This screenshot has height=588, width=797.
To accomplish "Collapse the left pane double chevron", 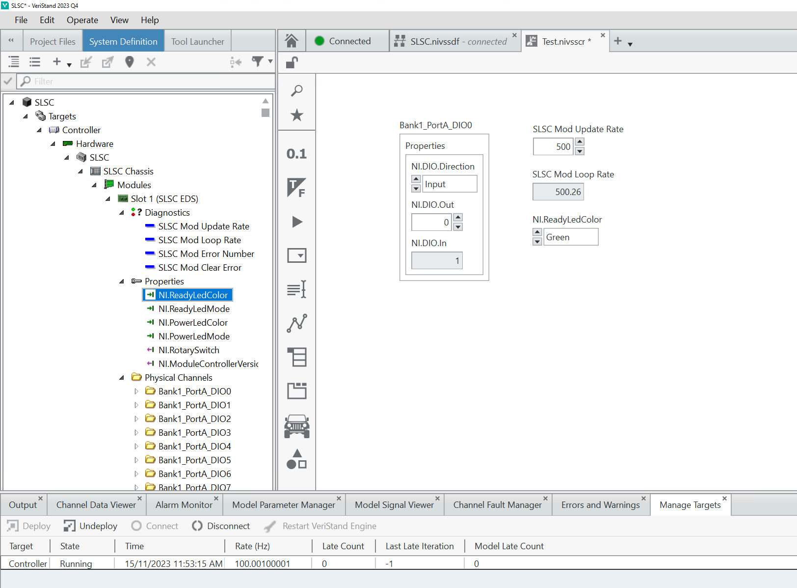I will [11, 41].
